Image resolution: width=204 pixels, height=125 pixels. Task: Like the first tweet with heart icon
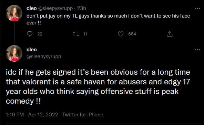pos(121,34)
